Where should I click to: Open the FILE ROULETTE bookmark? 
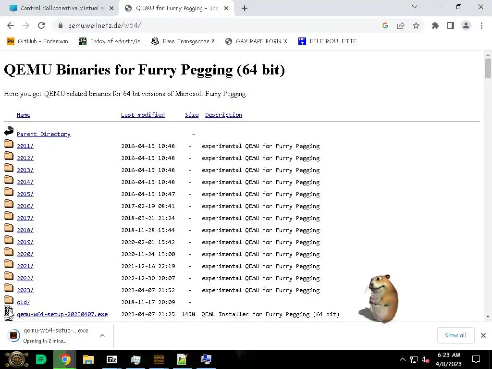(328, 41)
